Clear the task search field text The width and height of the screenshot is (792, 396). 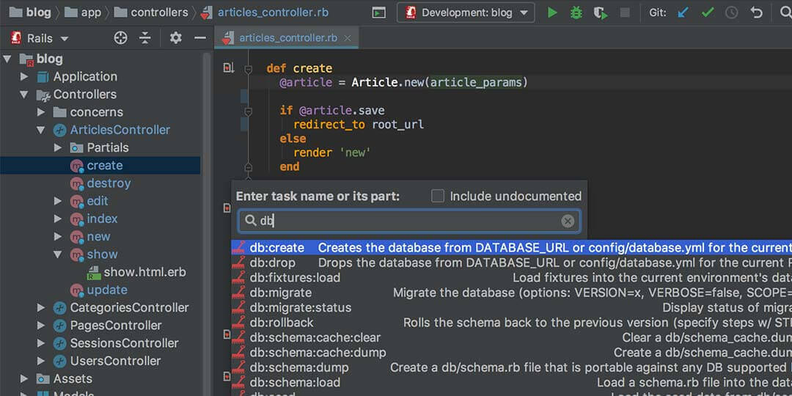[568, 221]
